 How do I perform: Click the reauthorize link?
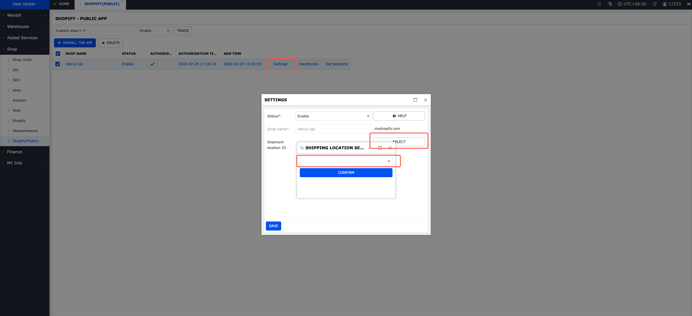point(308,64)
